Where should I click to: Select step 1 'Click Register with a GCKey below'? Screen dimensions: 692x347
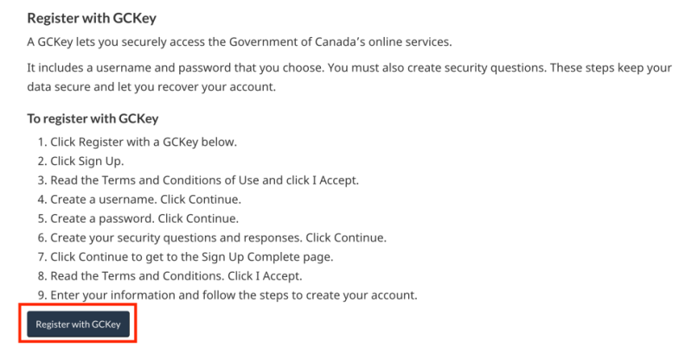138,142
